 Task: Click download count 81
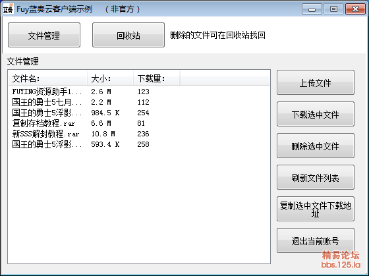click(x=141, y=123)
